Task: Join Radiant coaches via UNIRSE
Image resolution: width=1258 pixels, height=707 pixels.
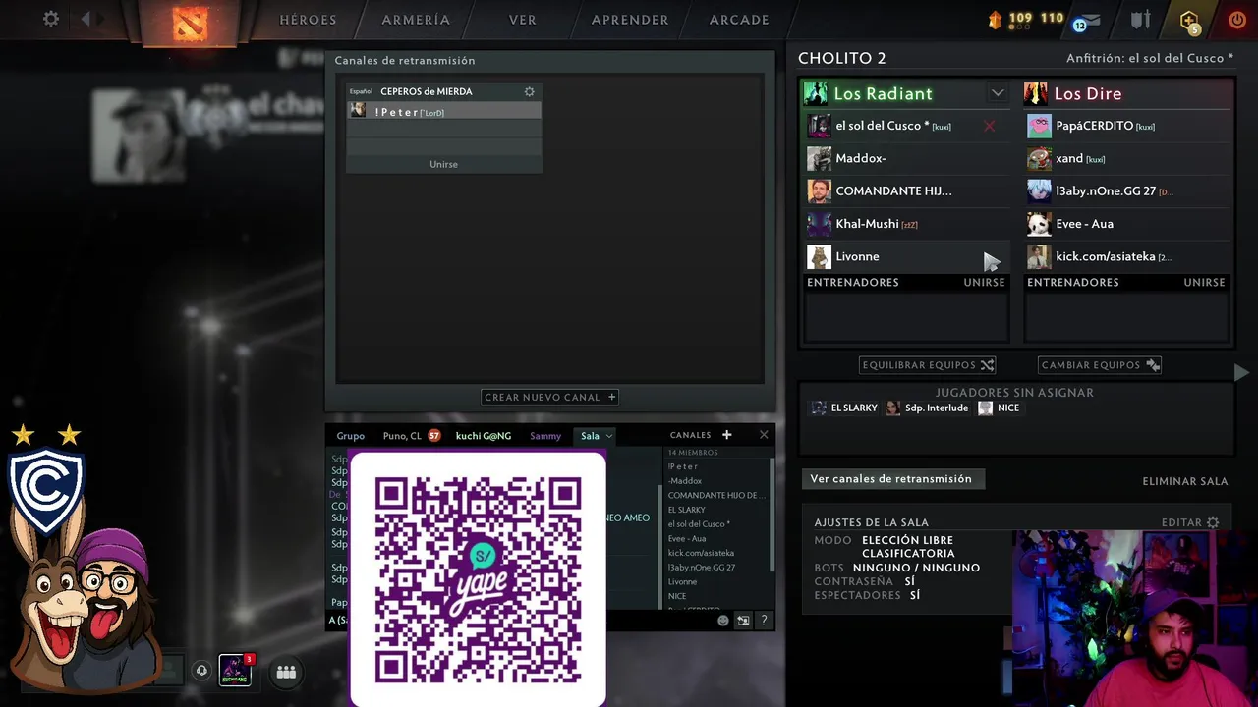Action: point(984,283)
